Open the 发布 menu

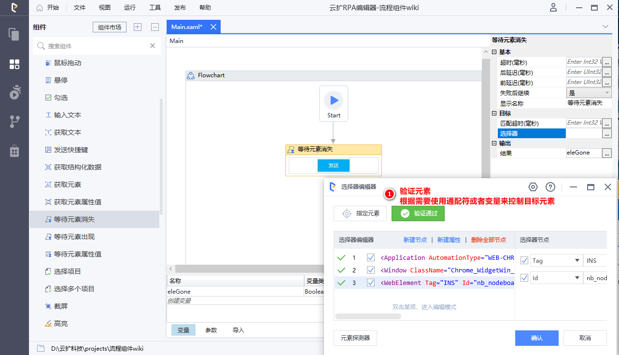(x=180, y=8)
